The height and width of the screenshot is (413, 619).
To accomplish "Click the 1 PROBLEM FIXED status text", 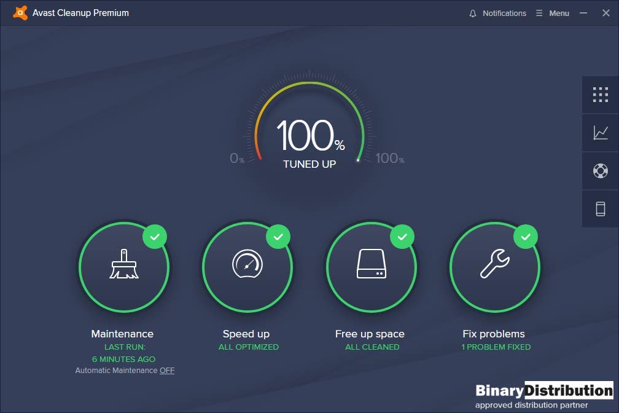I will pyautogui.click(x=496, y=347).
